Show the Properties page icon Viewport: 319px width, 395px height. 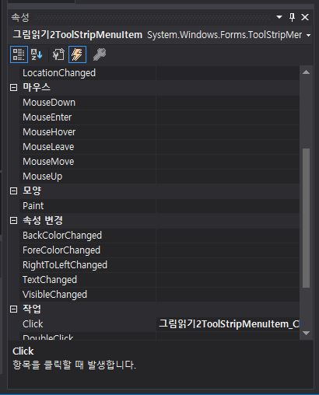[58, 54]
